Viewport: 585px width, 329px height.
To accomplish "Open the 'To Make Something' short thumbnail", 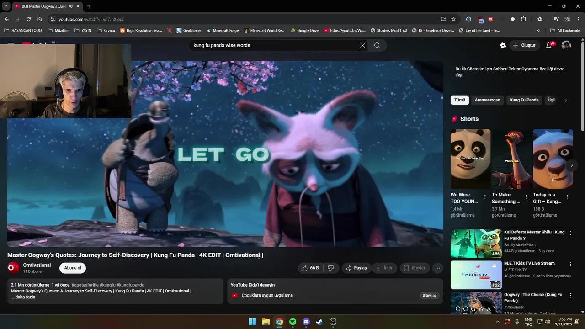I will [511, 159].
